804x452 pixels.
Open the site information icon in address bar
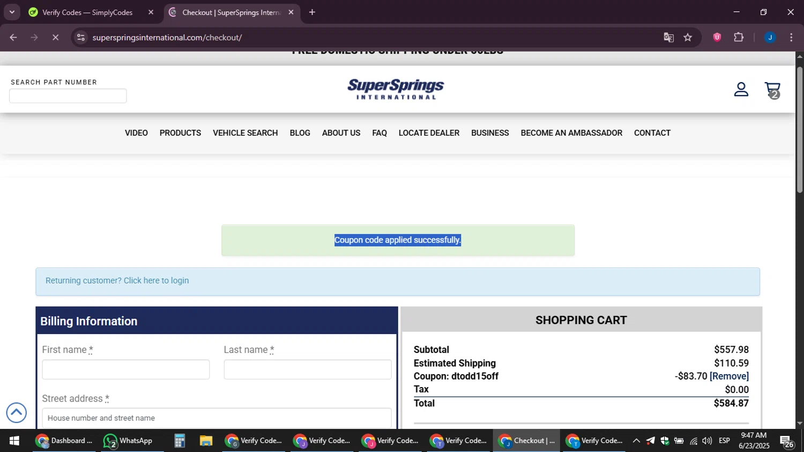point(81,38)
